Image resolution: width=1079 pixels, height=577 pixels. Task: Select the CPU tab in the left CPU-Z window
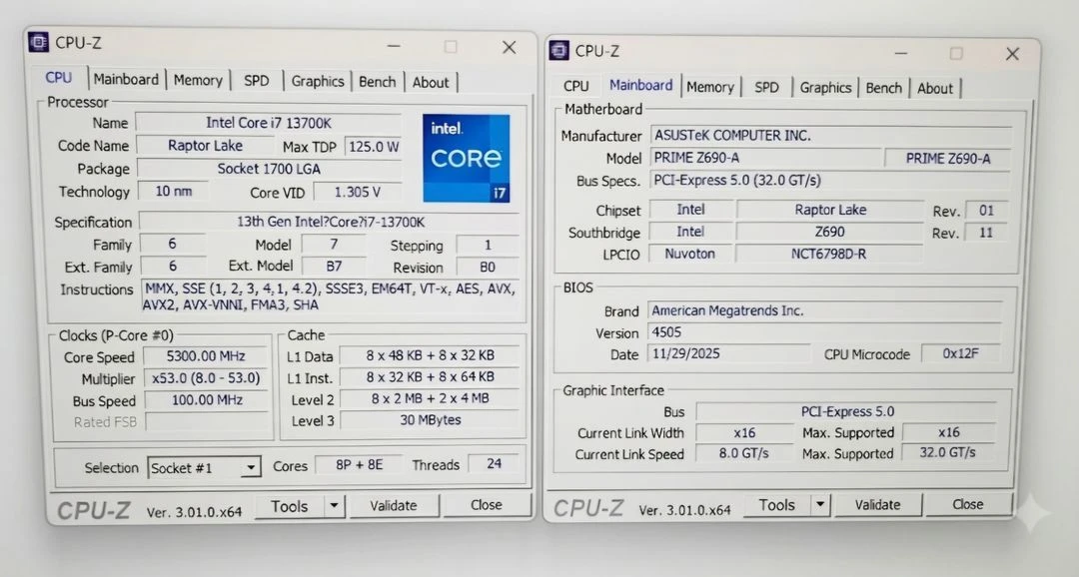(59, 78)
